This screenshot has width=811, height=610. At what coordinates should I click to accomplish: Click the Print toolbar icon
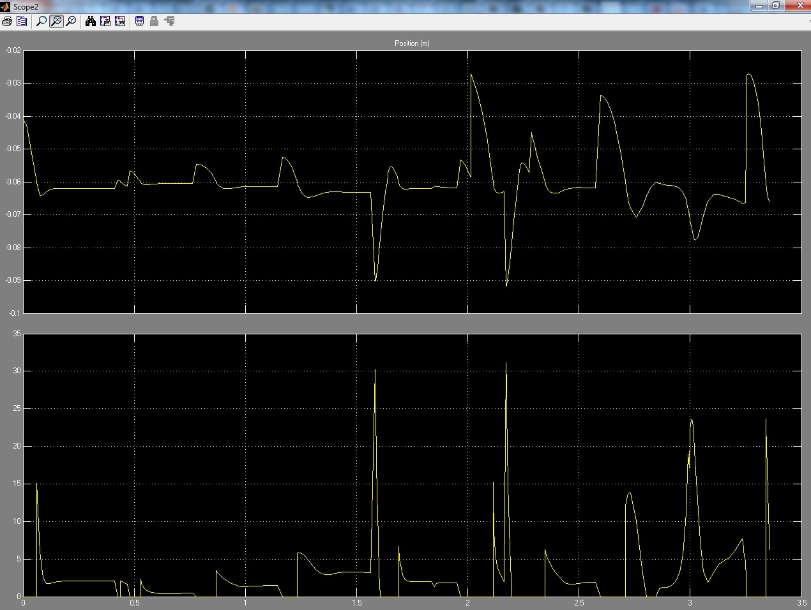coord(7,21)
